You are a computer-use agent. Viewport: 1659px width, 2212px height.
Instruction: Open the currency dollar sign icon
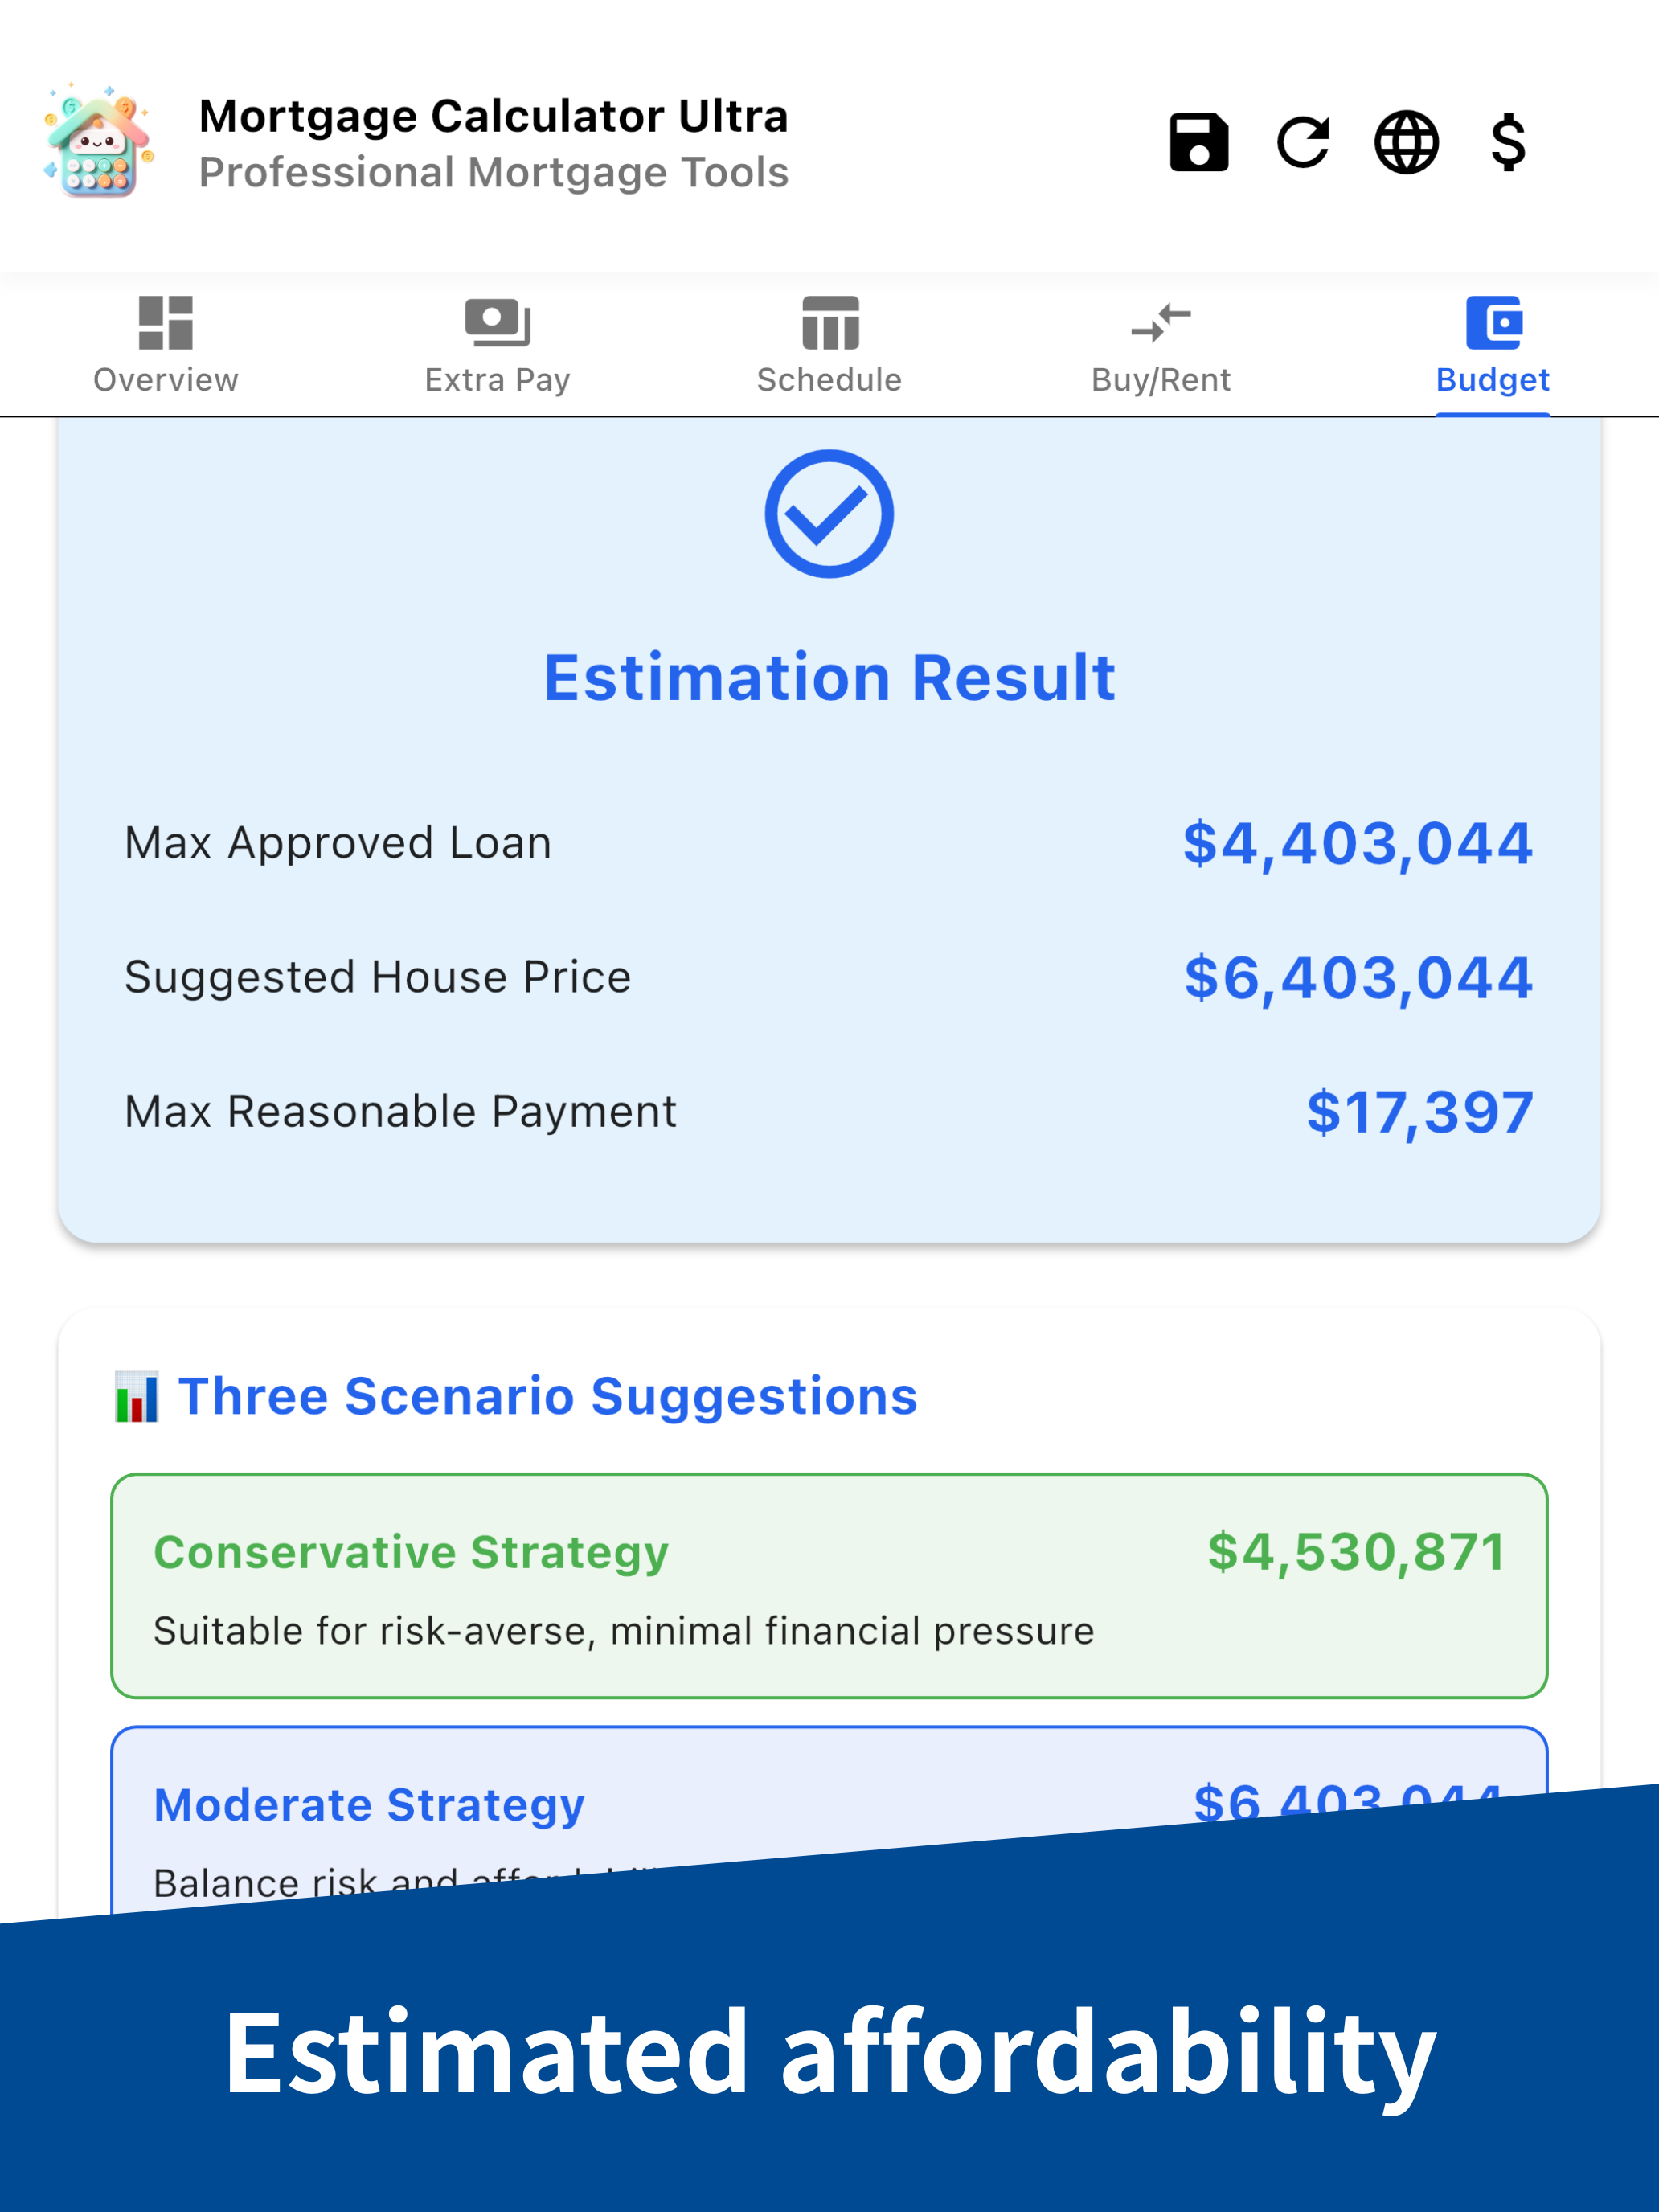(x=1508, y=142)
